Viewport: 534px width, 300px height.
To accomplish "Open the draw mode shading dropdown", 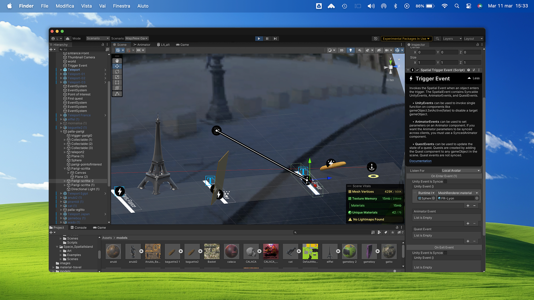I will point(332,50).
